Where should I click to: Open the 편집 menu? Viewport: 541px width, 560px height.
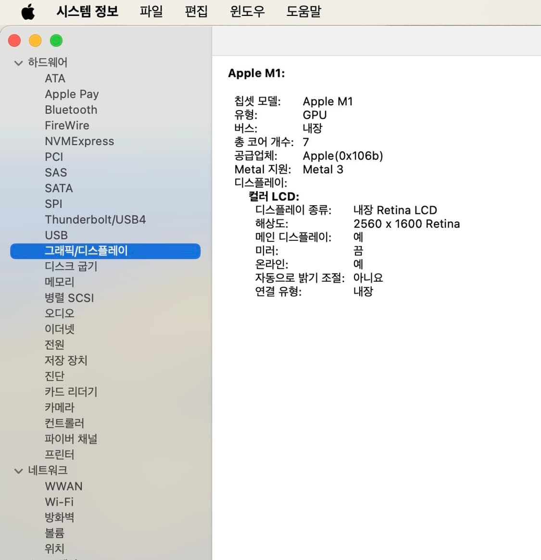(x=196, y=11)
